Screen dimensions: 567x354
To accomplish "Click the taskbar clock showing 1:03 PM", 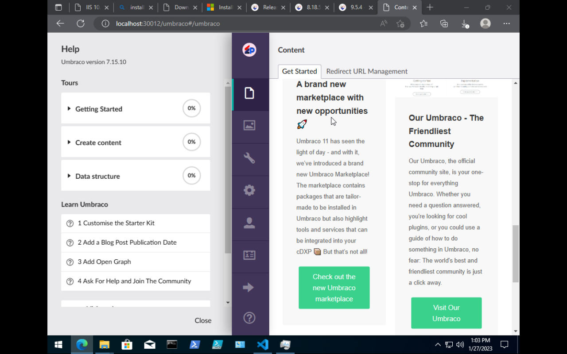I will pyautogui.click(x=480, y=344).
